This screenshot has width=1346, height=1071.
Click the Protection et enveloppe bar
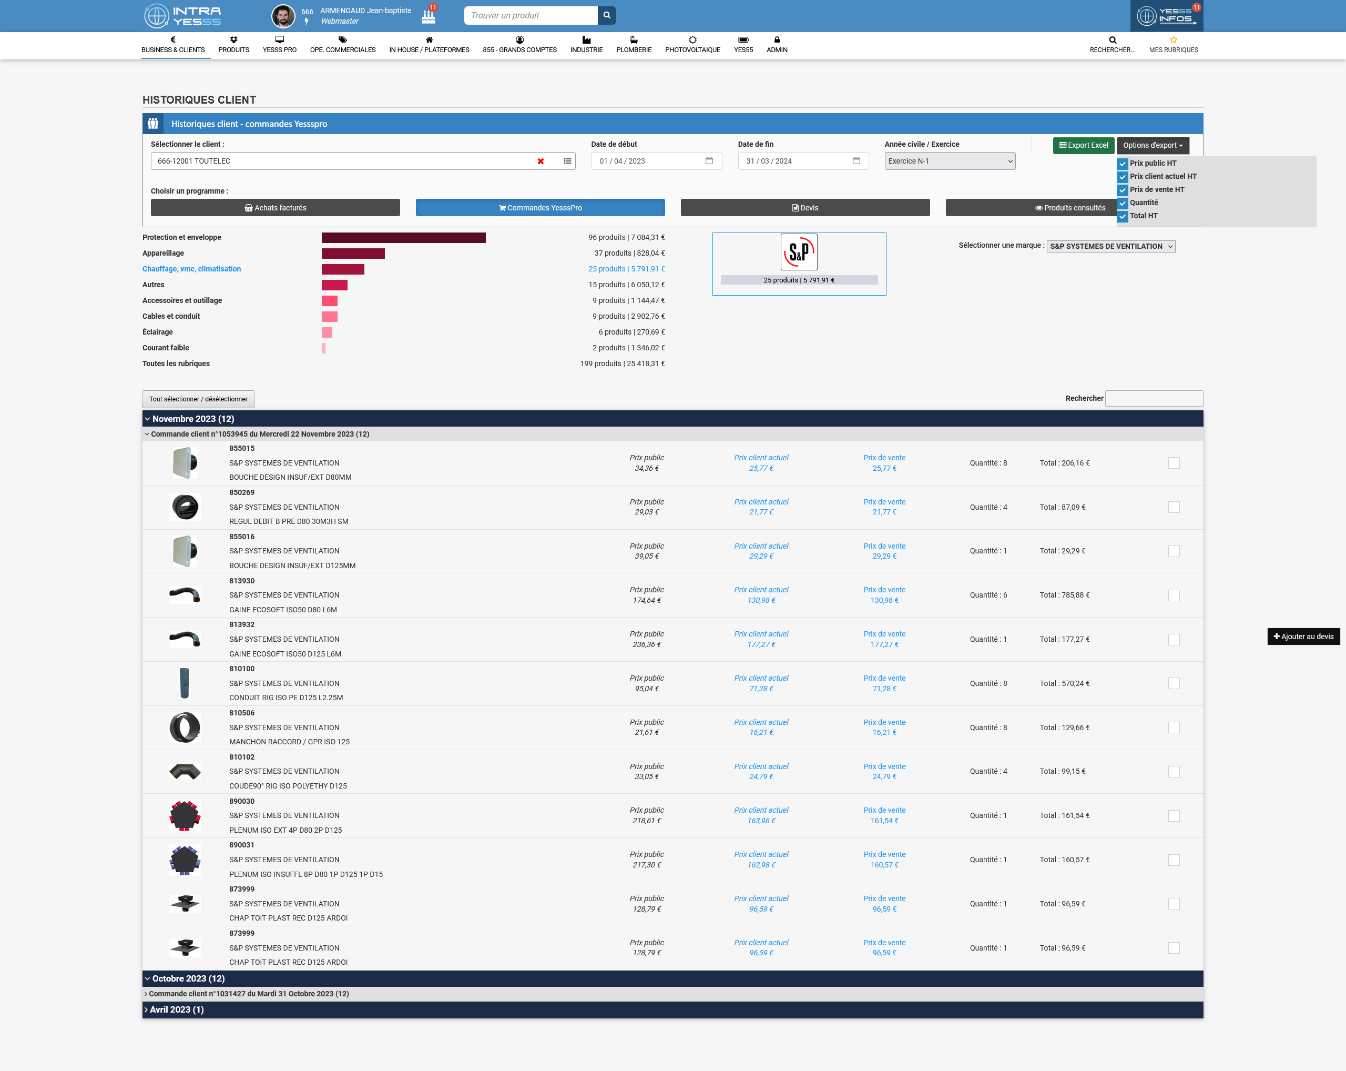coord(403,237)
